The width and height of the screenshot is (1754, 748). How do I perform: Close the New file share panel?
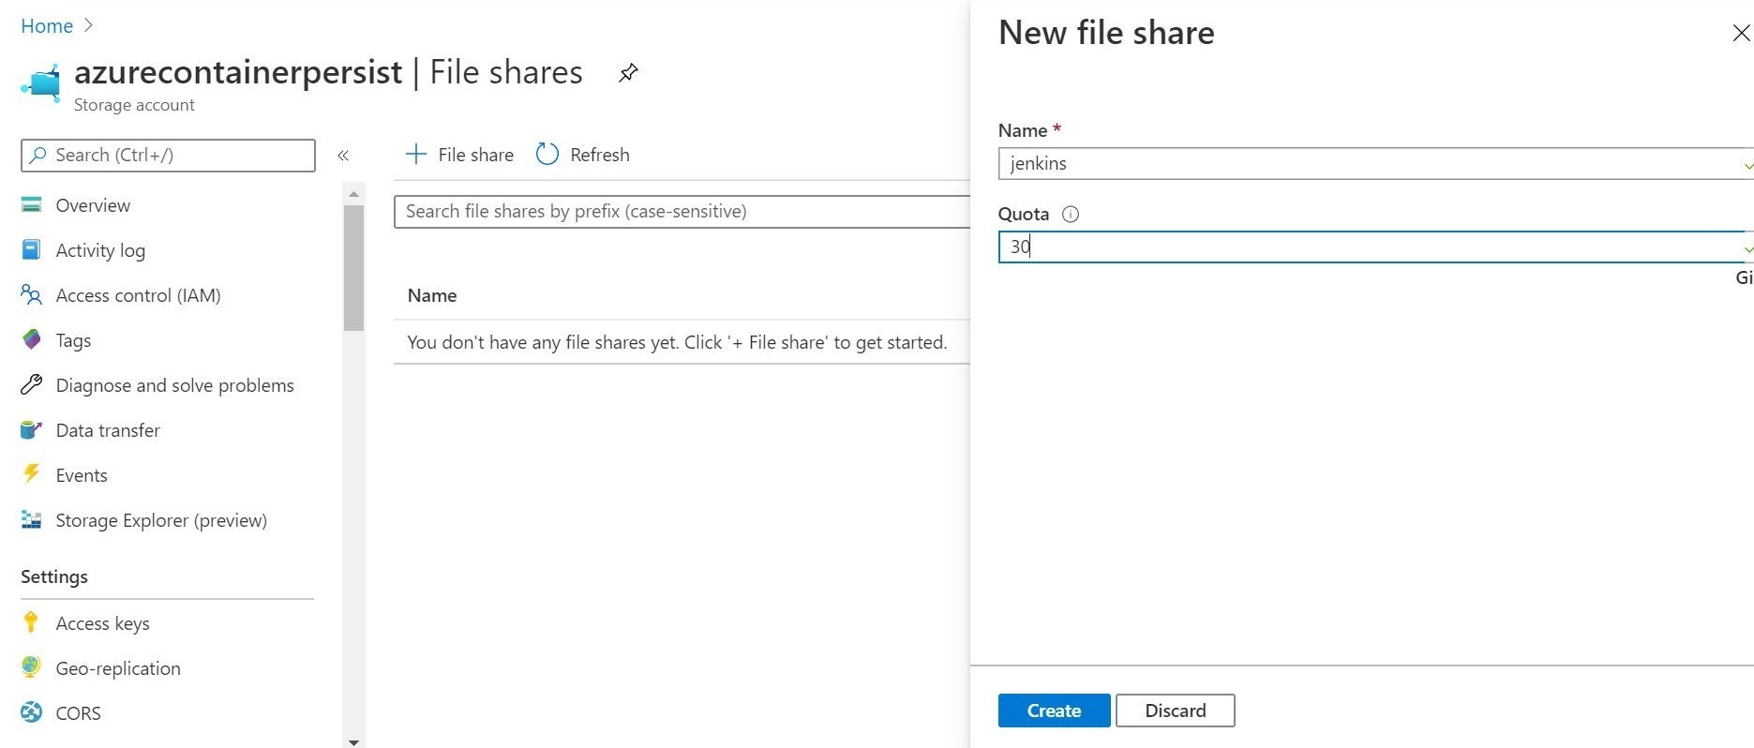pyautogui.click(x=1741, y=33)
